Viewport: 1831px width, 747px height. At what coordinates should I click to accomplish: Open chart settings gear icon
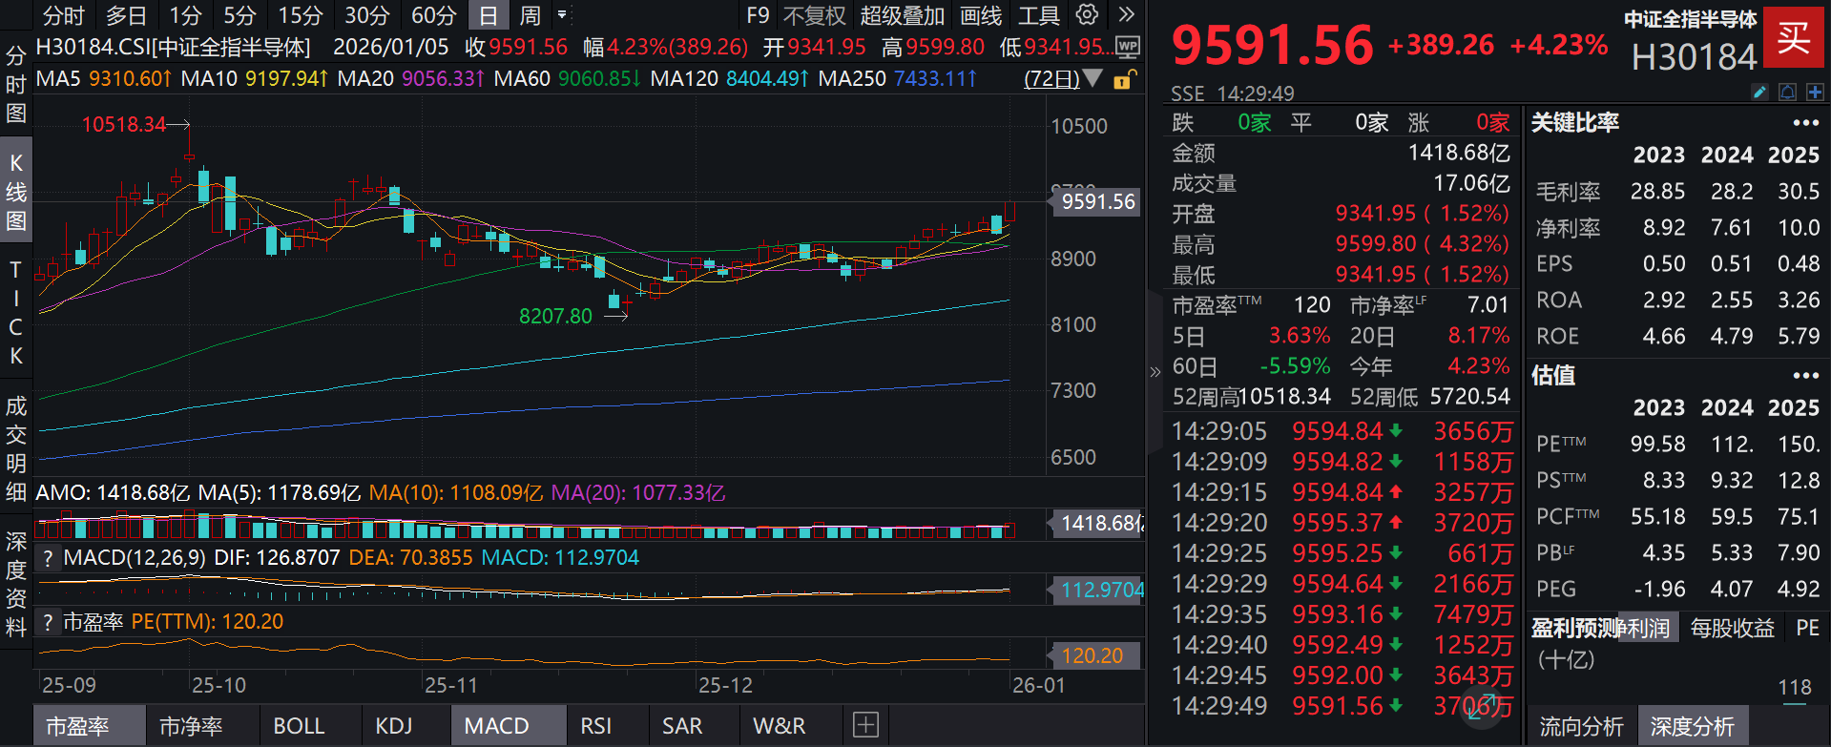pos(1087,15)
